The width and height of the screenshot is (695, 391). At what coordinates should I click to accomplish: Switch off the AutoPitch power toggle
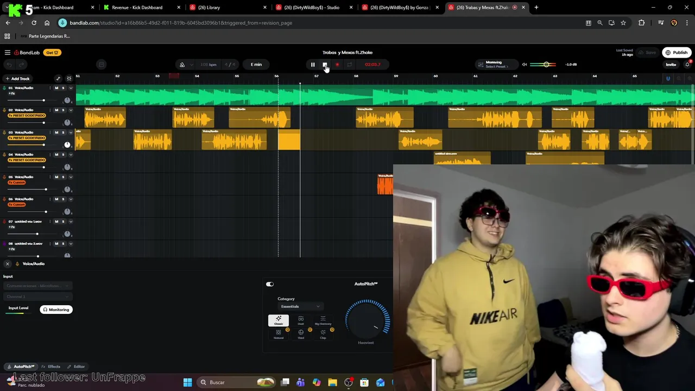270,284
